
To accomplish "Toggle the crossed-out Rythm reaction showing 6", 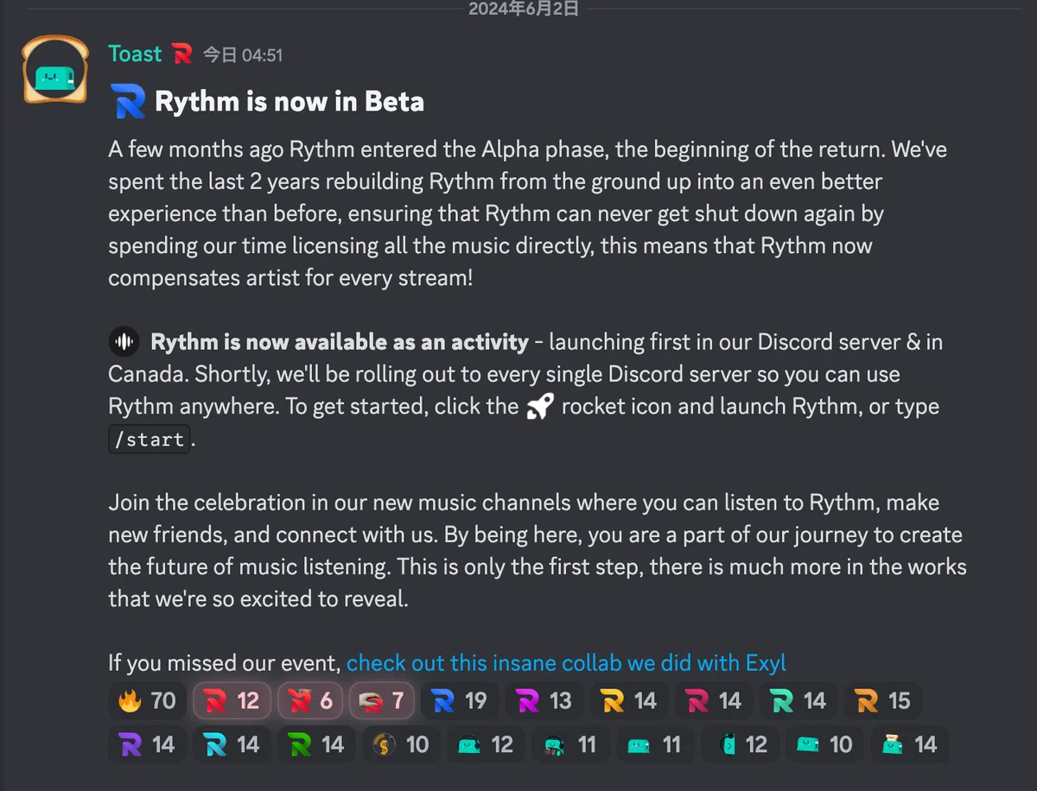I will pos(311,700).
